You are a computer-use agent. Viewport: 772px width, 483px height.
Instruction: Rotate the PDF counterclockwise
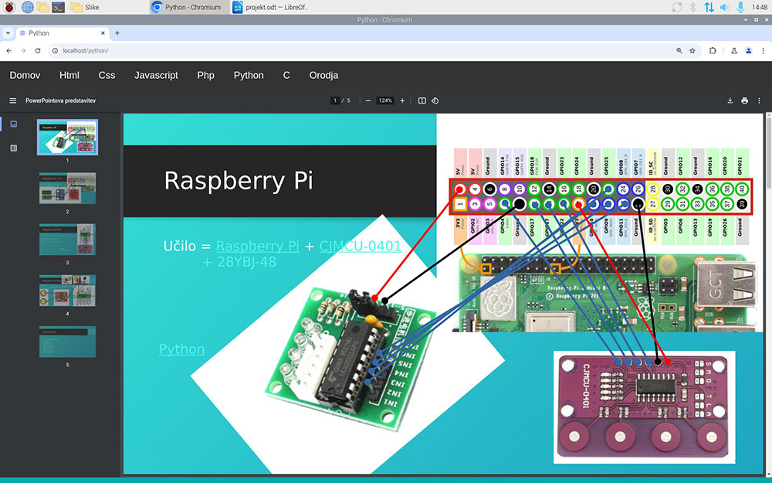click(x=435, y=100)
